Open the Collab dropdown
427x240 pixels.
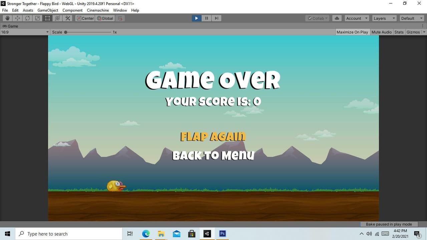click(x=318, y=18)
